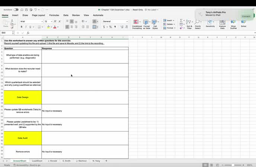Open the Page Layout ribbon tab
The height and width of the screenshot is (167, 256).
point(38,15)
